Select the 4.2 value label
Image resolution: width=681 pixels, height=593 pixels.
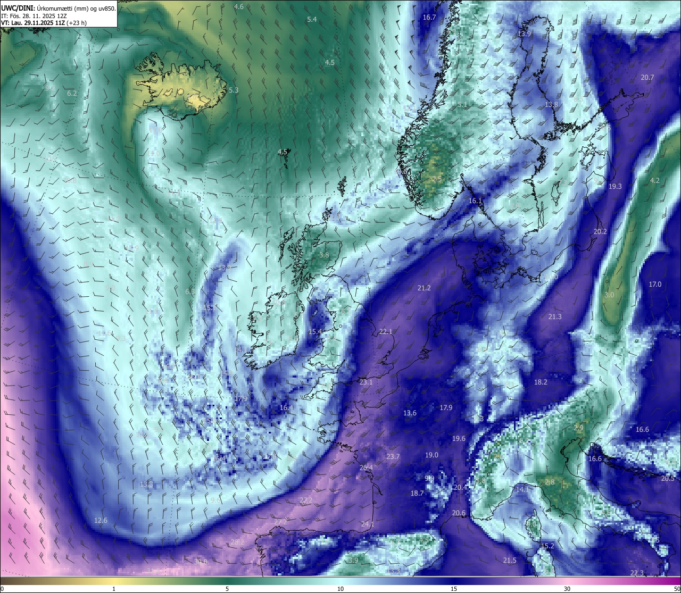[655, 180]
